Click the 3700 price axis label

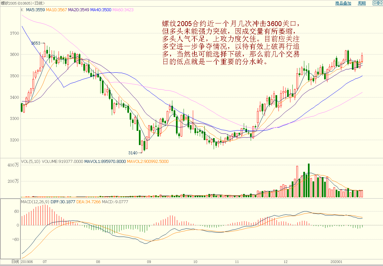coord(15,33)
